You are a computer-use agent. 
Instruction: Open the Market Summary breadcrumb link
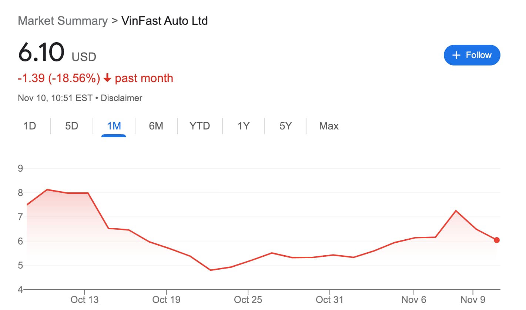(x=63, y=21)
